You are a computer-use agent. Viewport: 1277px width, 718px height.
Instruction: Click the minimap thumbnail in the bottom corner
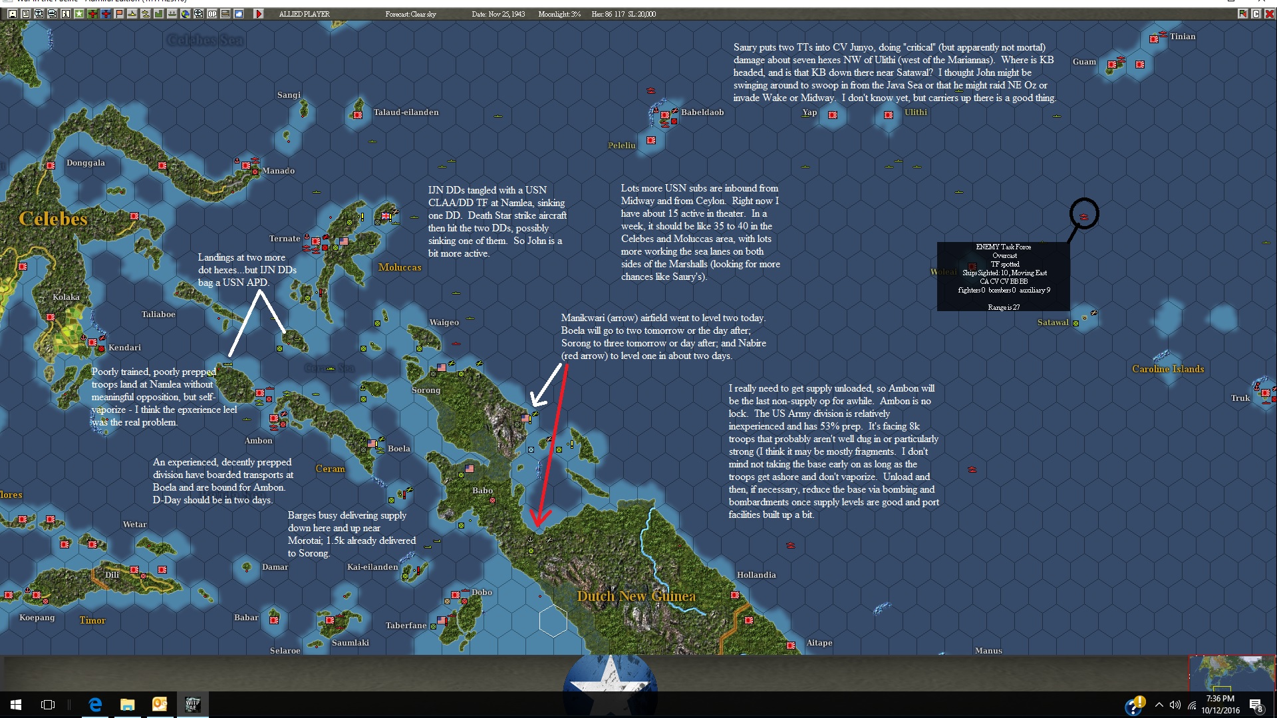coord(1232,673)
